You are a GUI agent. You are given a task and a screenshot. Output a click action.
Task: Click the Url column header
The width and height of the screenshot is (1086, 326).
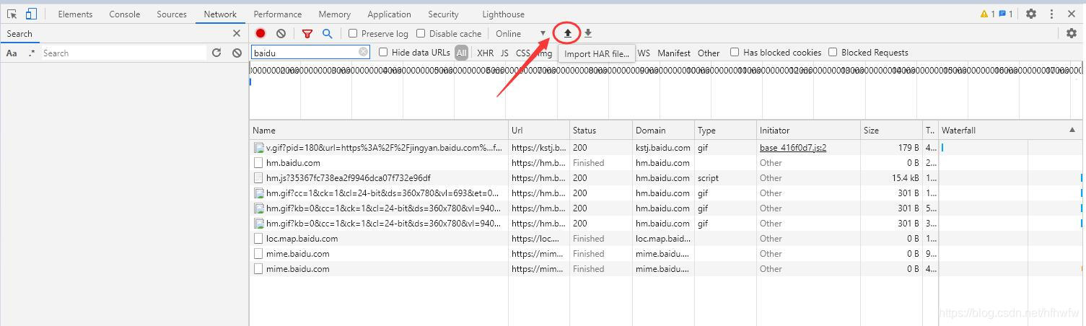539,131
